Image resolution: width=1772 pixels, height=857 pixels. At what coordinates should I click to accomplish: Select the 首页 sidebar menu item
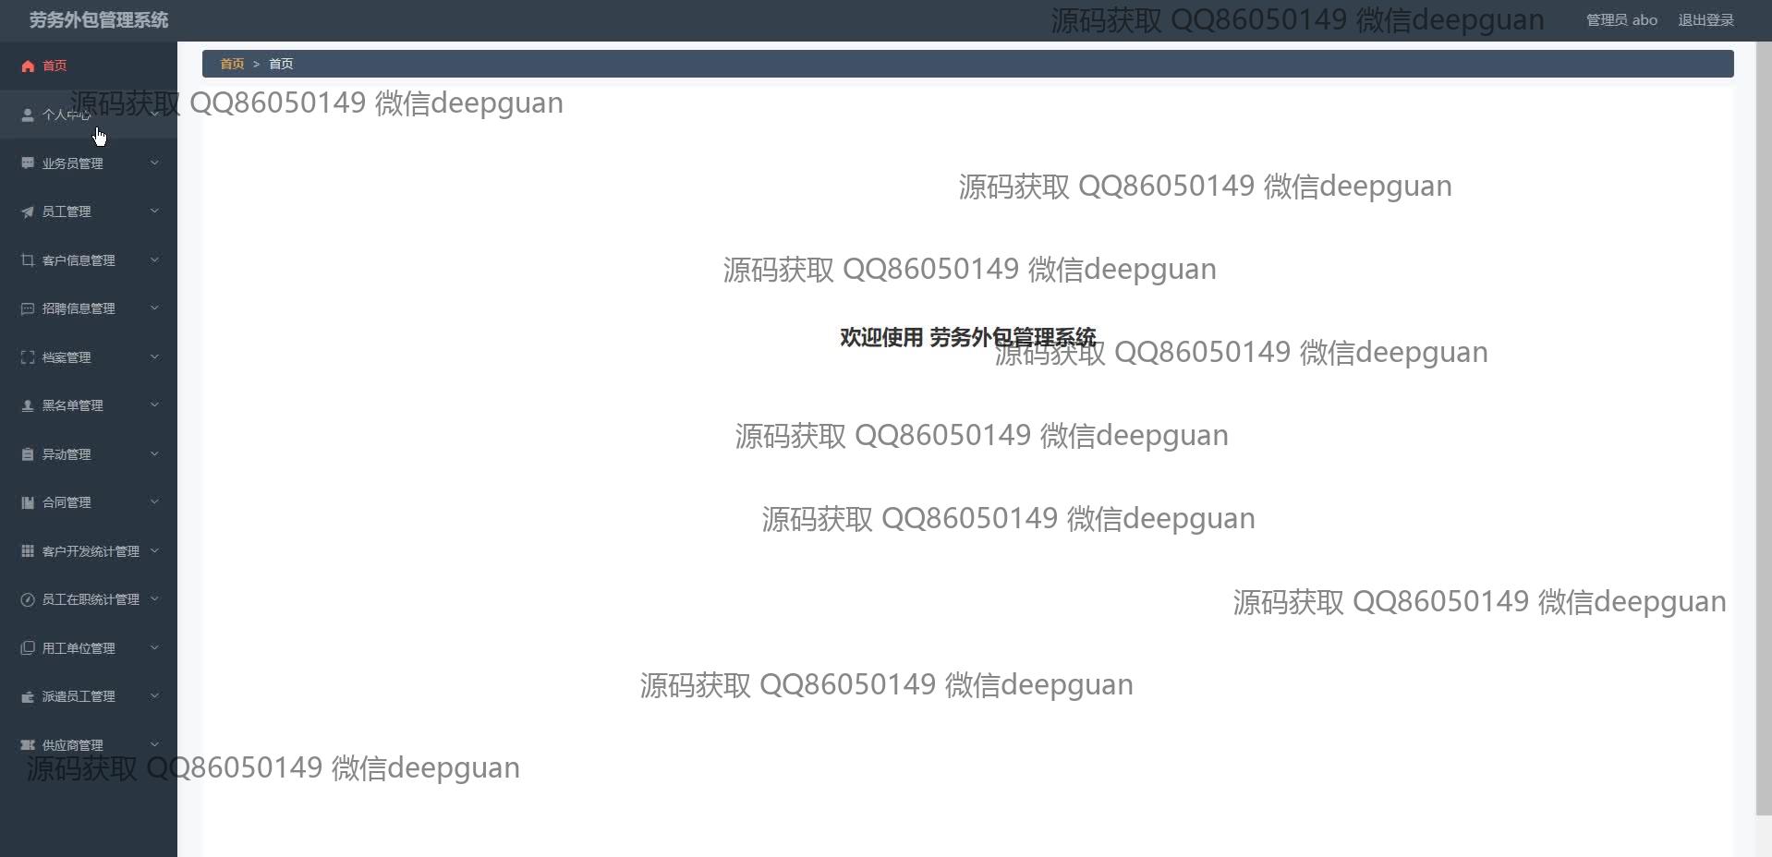click(89, 66)
